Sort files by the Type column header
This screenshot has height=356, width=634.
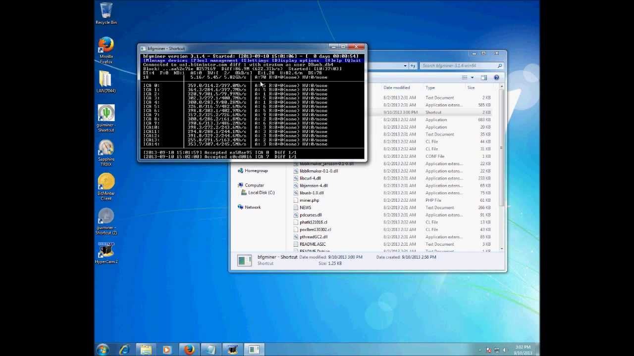pyautogui.click(x=430, y=88)
